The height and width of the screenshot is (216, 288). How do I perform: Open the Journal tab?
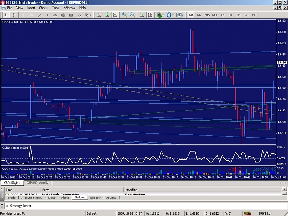tap(112, 198)
